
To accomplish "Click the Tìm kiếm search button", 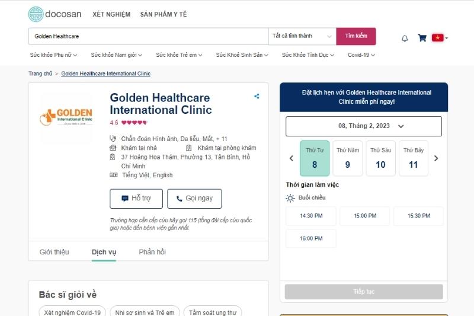I will tap(355, 36).
